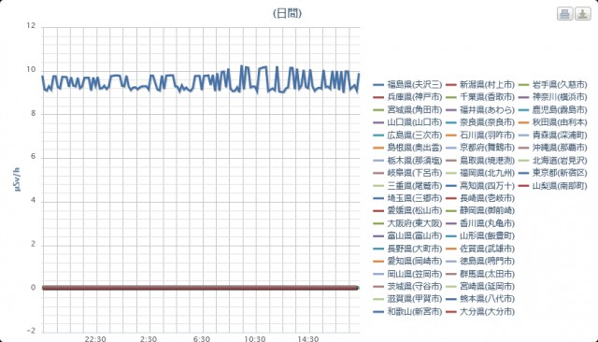
Task: Hide the 千葉県(香取市) series
Action: pos(480,97)
